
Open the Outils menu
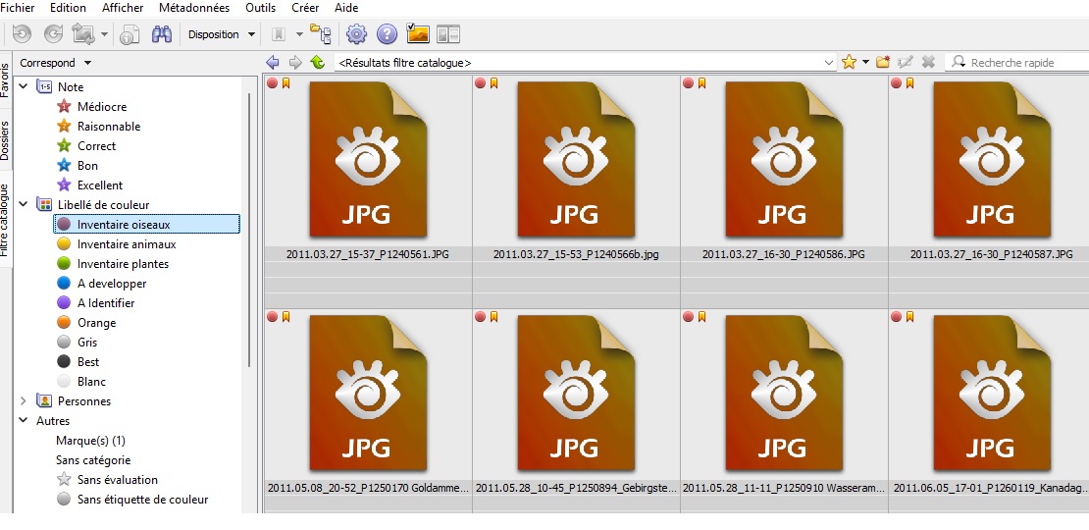click(x=260, y=8)
